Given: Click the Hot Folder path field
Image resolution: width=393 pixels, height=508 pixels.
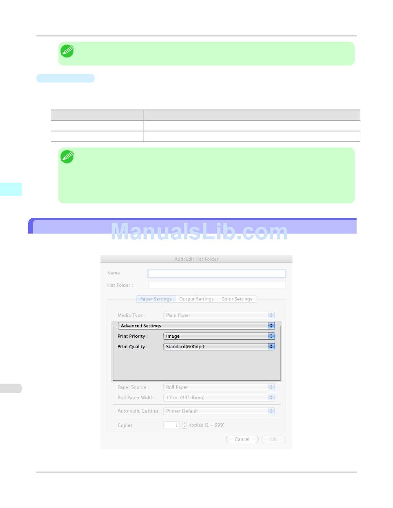Looking at the screenshot, I should [x=217, y=285].
